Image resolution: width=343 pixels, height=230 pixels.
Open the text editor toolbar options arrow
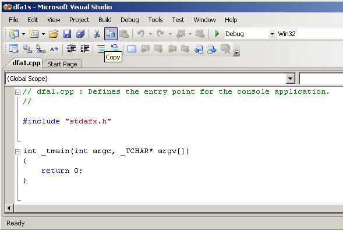pos(236,49)
